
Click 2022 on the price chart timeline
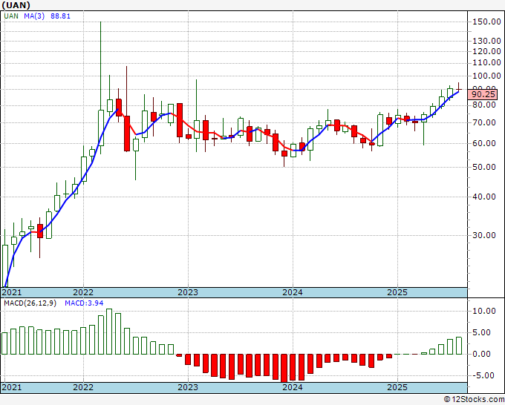point(83,292)
